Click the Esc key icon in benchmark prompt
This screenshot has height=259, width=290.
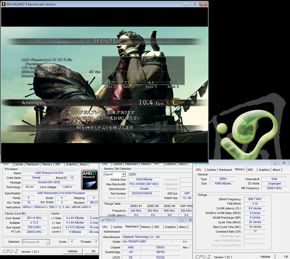click(x=78, y=128)
